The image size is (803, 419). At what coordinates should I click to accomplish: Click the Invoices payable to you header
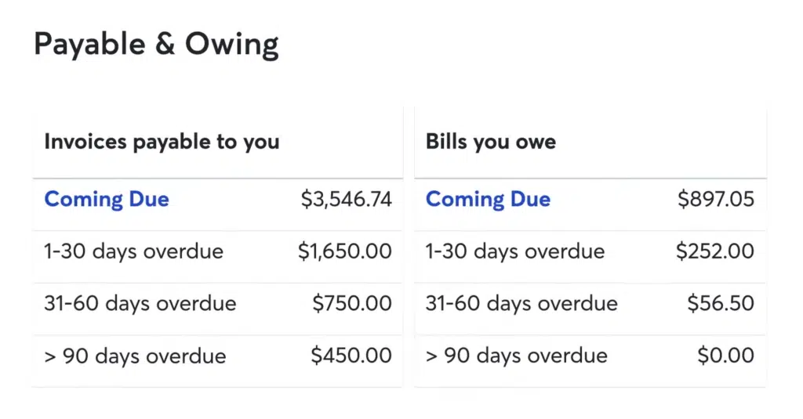pyautogui.click(x=162, y=142)
